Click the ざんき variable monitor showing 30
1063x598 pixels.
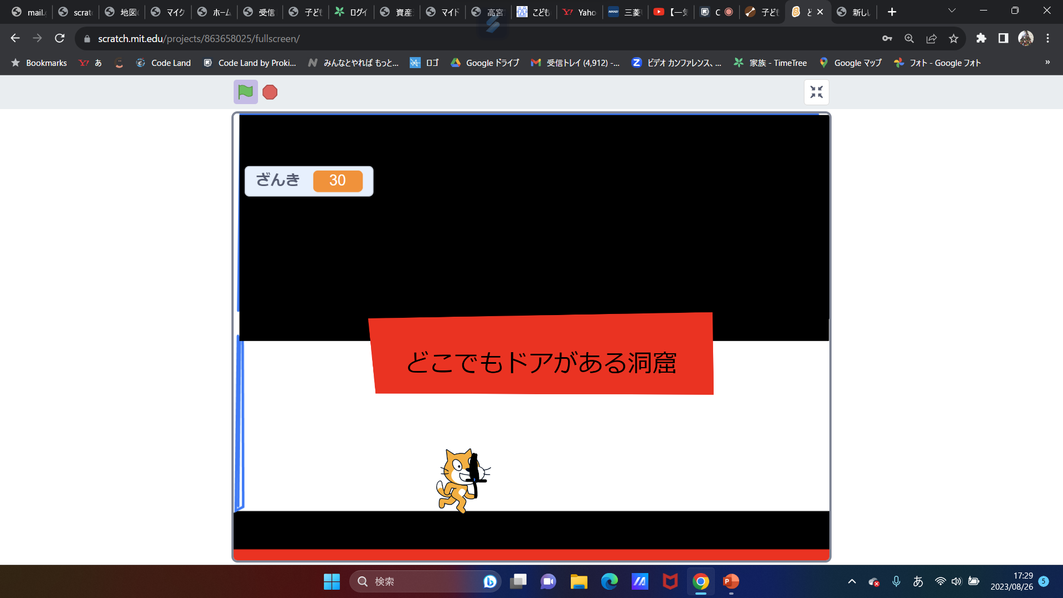tap(309, 181)
